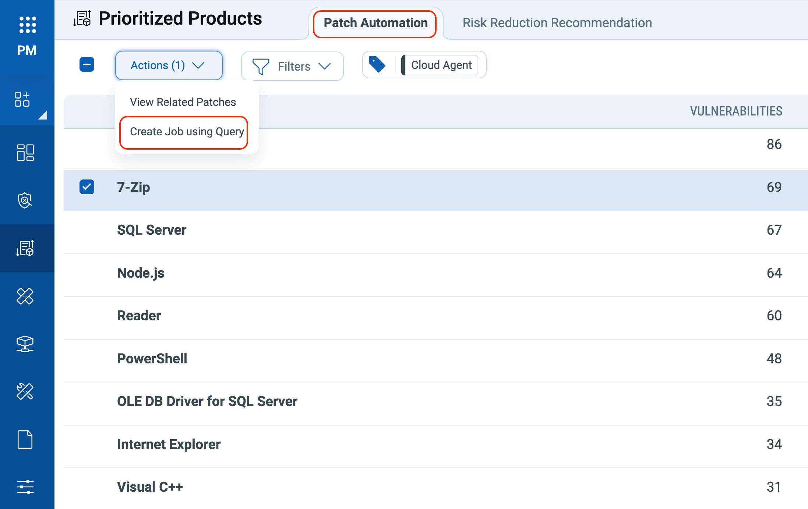The height and width of the screenshot is (509, 808).
Task: Toggle the select-all header checkbox
Action: coord(87,65)
